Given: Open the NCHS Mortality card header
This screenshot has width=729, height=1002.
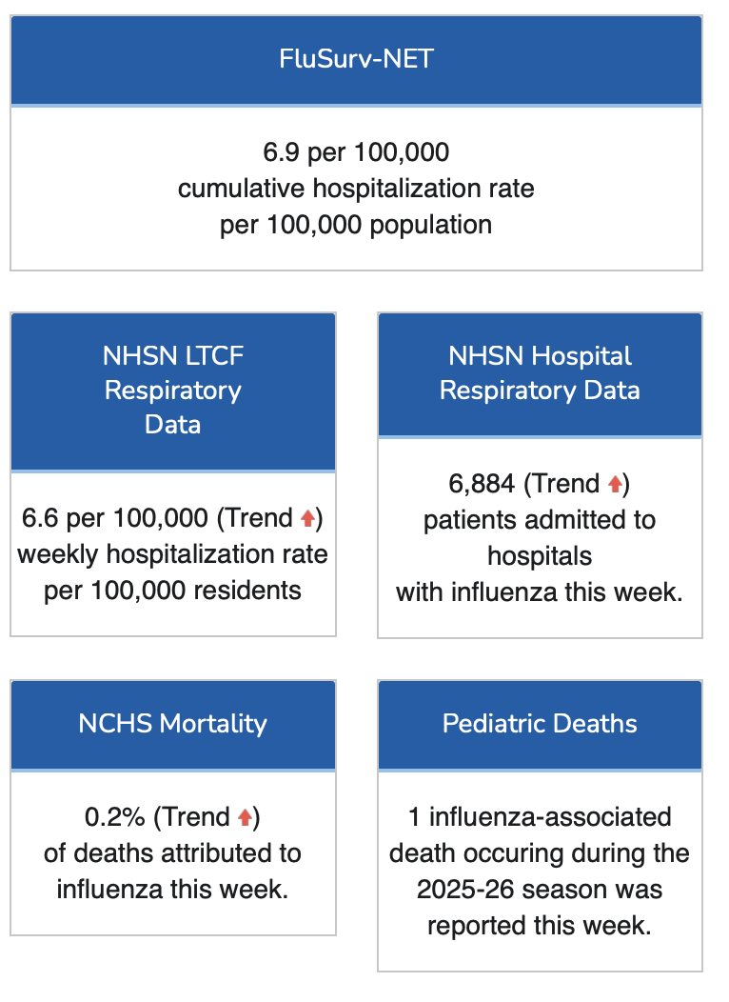Looking at the screenshot, I should (x=173, y=724).
